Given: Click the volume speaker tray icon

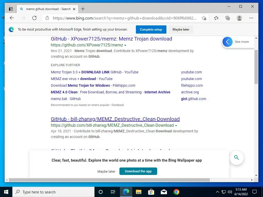Looking at the screenshot, I should [230, 192].
